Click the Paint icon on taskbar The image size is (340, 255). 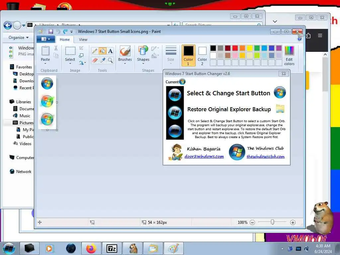pyautogui.click(x=173, y=248)
